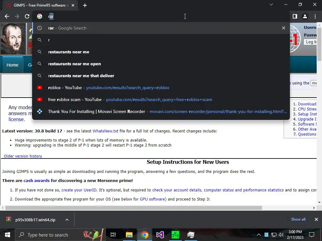This screenshot has width=322, height=241.
Task: Click the taskbar search box
Action: point(60,235)
